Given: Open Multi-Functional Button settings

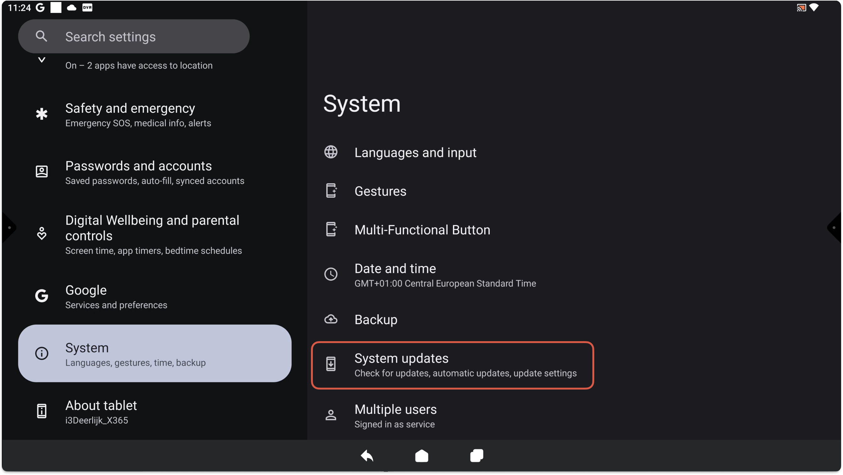Looking at the screenshot, I should pos(422,230).
